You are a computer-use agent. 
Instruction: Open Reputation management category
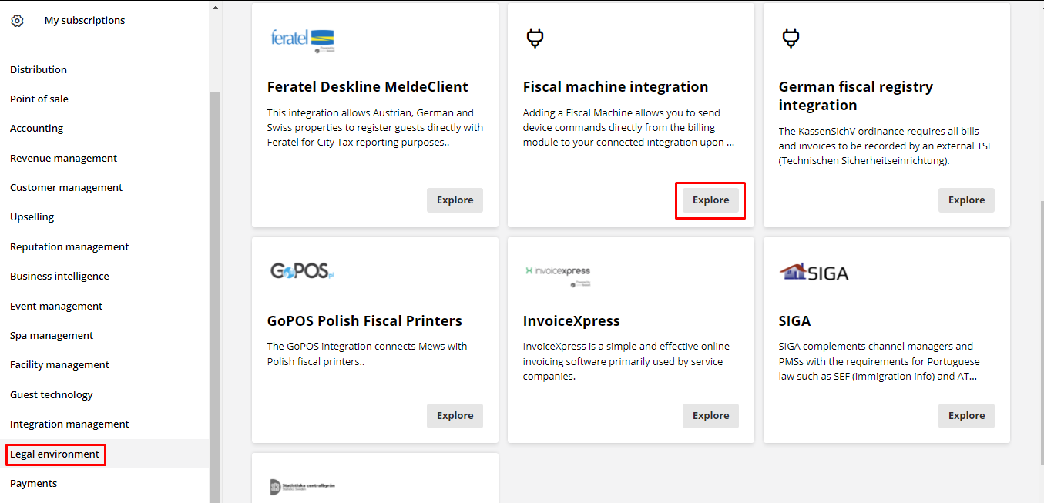point(69,246)
